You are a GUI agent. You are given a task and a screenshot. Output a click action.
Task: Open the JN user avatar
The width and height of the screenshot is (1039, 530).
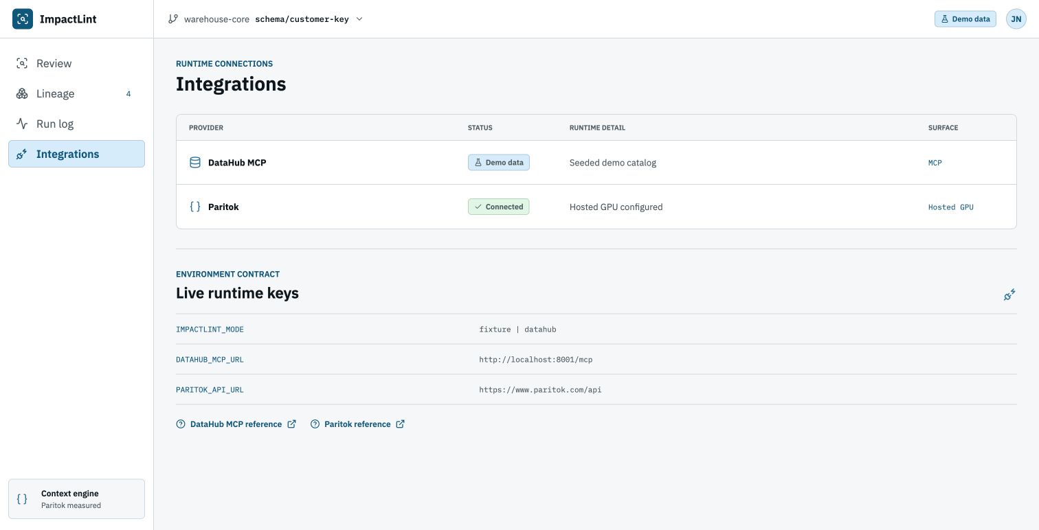[1016, 19]
